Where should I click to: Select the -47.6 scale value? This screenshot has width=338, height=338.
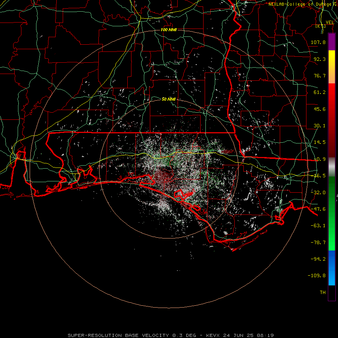tap(318, 209)
